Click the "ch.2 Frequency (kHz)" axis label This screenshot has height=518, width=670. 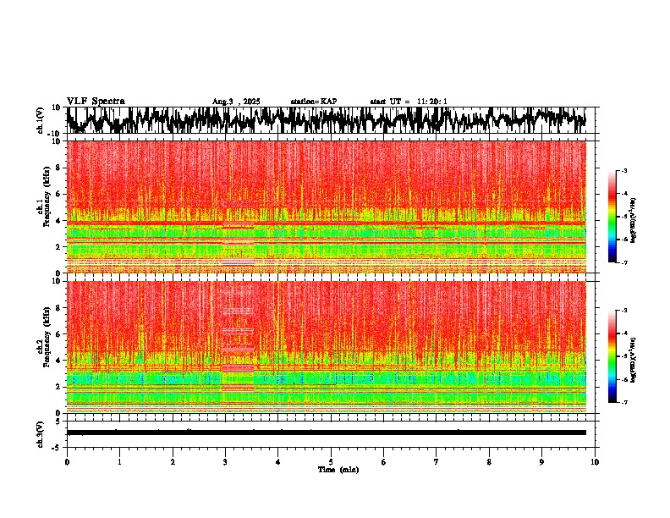(44, 337)
